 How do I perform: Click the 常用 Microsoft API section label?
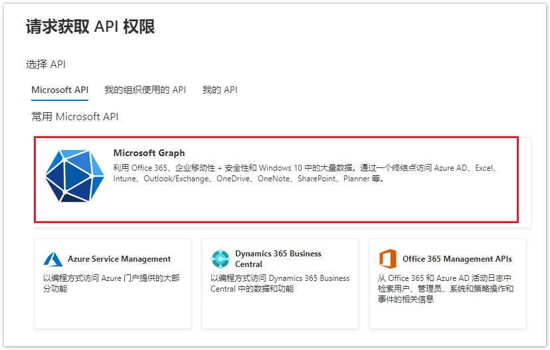[x=74, y=116]
